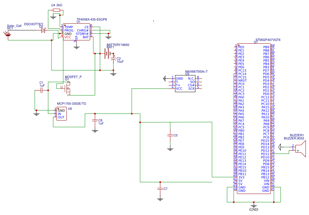Select junction dot above capacitor C8
Image resolution: width=309 pixels, height=215 pixels.
(95, 114)
